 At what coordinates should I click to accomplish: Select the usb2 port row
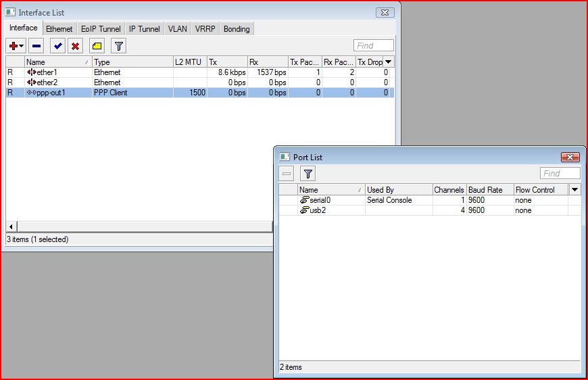click(x=430, y=210)
